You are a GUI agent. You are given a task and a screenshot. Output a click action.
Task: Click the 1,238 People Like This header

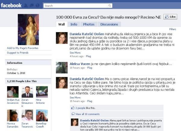[x=28, y=81]
